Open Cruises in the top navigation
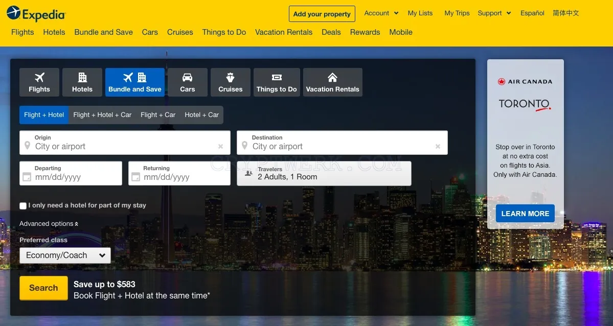This screenshot has height=326, width=613. (180, 32)
